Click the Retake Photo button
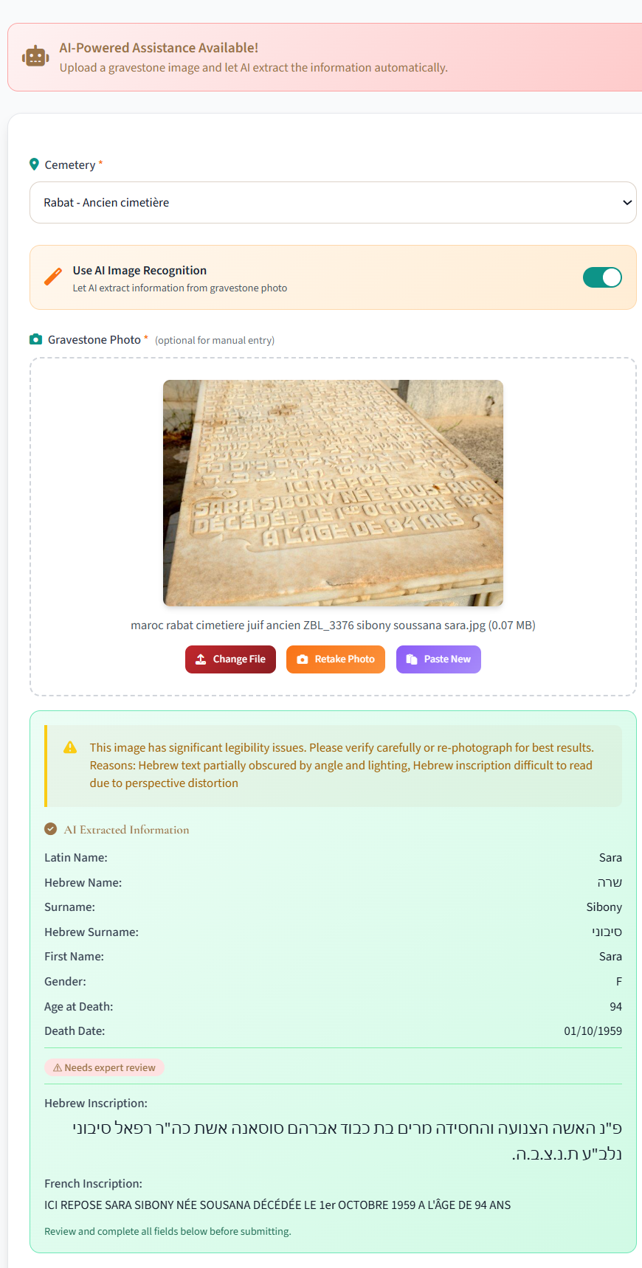The width and height of the screenshot is (642, 1268). point(336,659)
